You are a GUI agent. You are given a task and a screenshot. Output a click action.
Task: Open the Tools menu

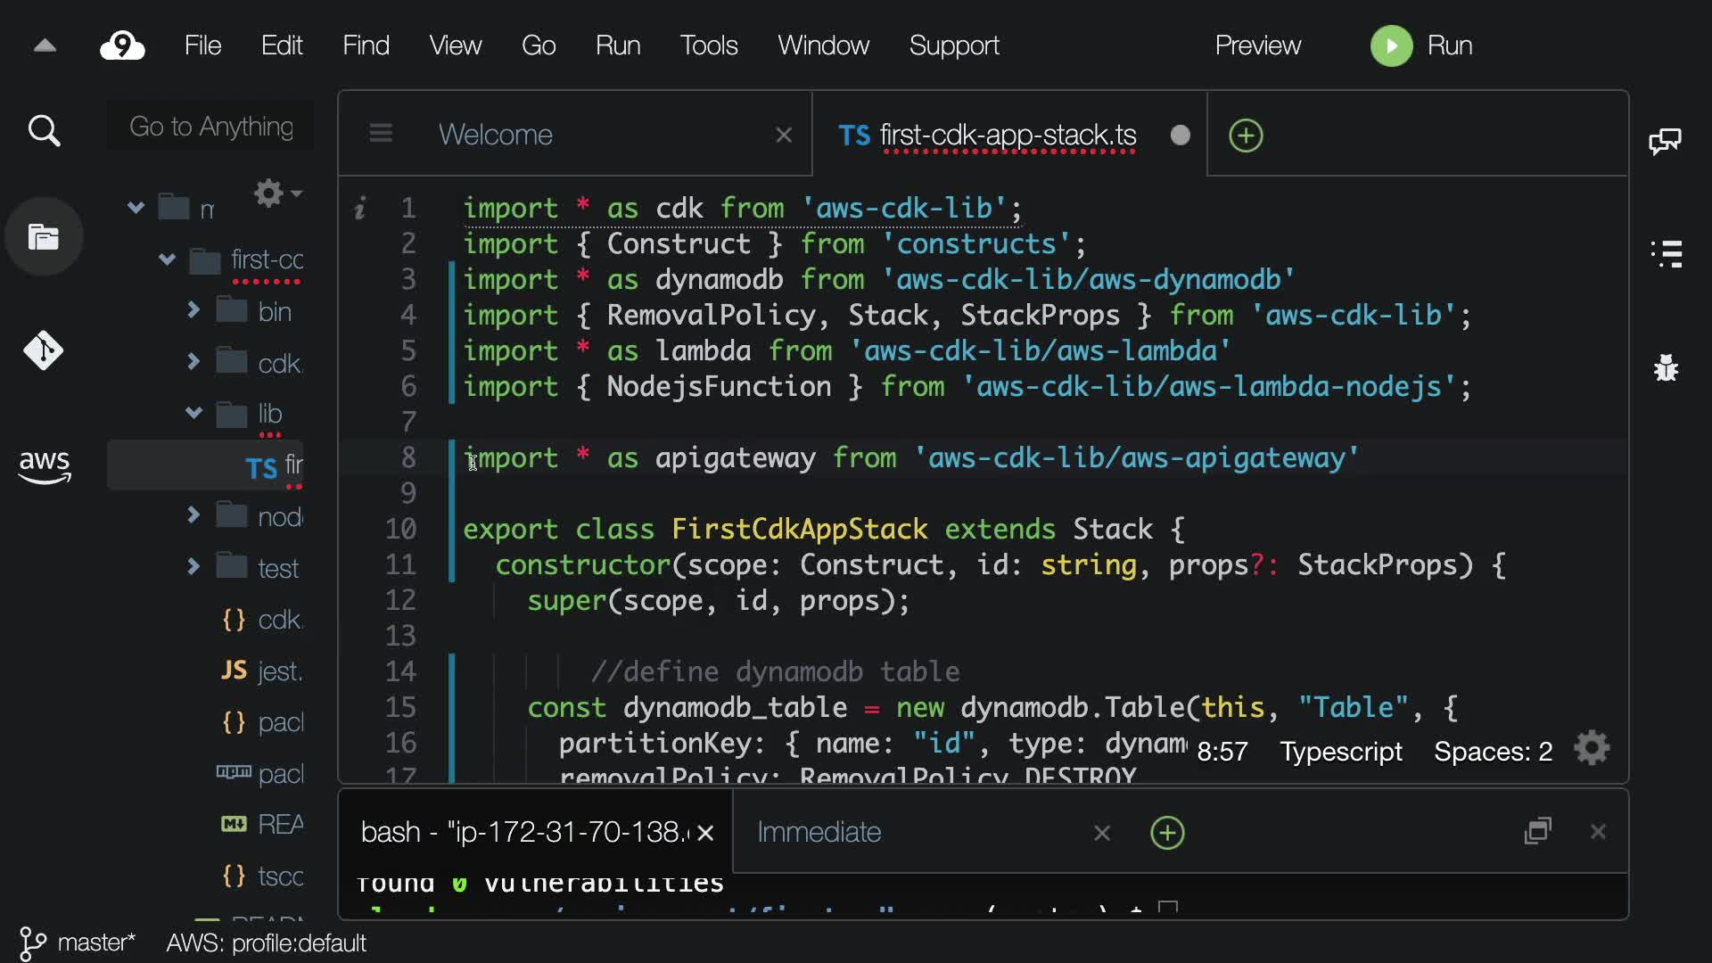708,45
